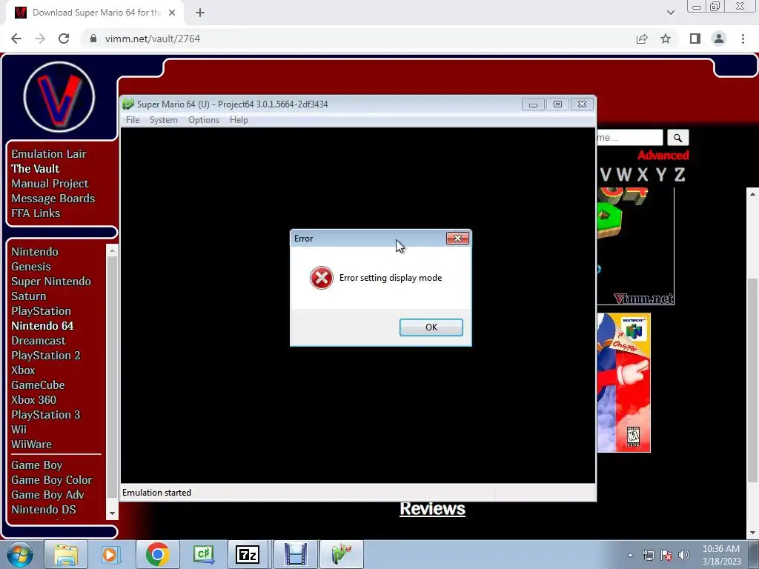Close the Download Super Mario 64 tab
Viewport: 759px width, 569px height.
[x=172, y=13]
